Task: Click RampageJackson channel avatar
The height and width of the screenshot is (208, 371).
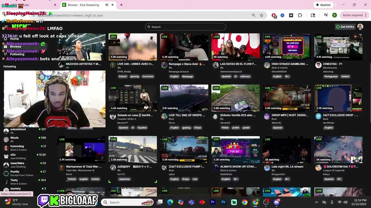Action: point(164,65)
